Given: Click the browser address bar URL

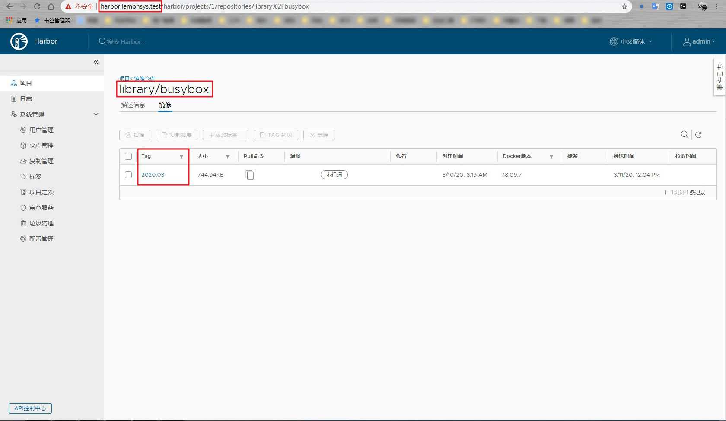Looking at the screenshot, I should (x=205, y=6).
